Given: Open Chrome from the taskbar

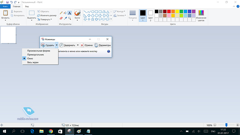Looking at the screenshot, I should (x=51, y=131).
